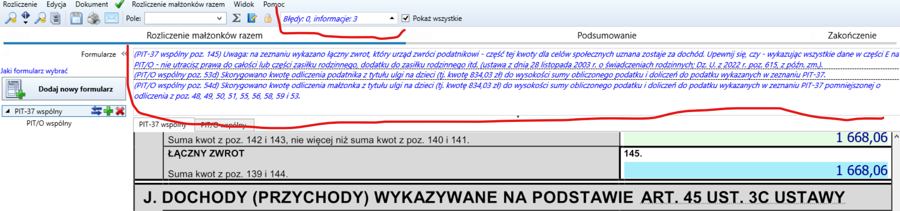Click the save diskette icon
This screenshot has height=211, width=900.
tap(76, 18)
